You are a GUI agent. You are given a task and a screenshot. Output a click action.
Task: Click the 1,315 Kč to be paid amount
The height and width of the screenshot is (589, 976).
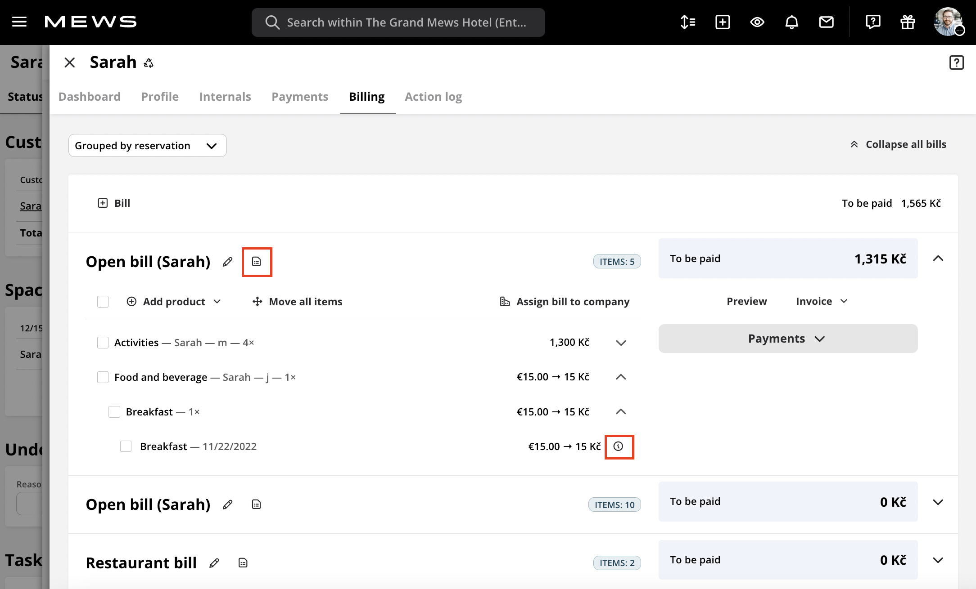click(x=881, y=259)
